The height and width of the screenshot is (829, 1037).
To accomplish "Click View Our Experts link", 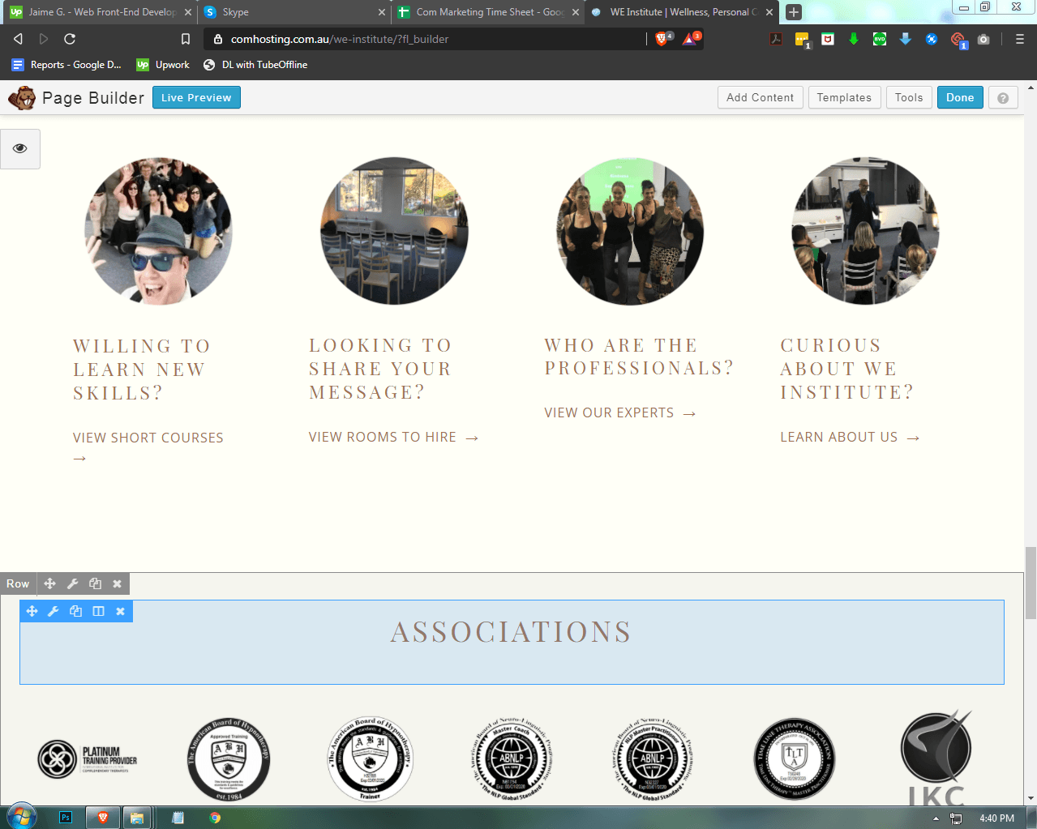I will [619, 413].
